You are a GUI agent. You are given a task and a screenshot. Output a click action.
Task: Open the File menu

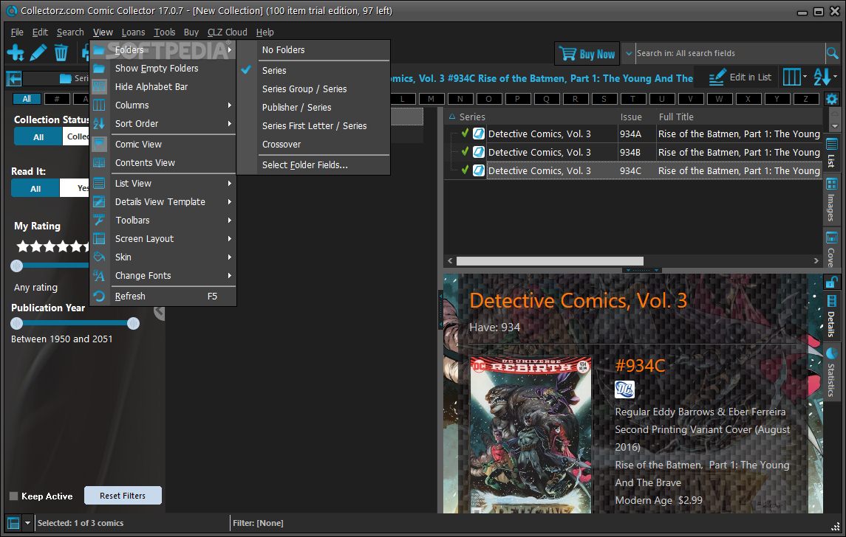pos(17,32)
